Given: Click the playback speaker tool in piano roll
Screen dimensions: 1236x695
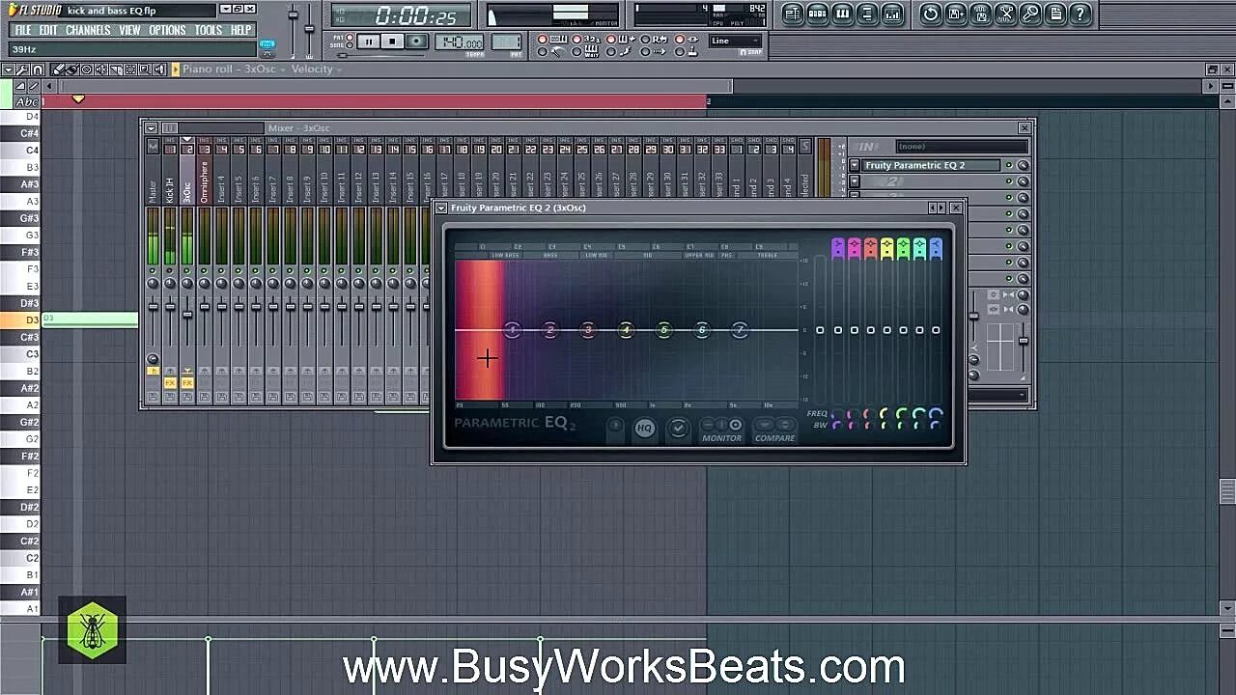Looking at the screenshot, I should pos(159,69).
